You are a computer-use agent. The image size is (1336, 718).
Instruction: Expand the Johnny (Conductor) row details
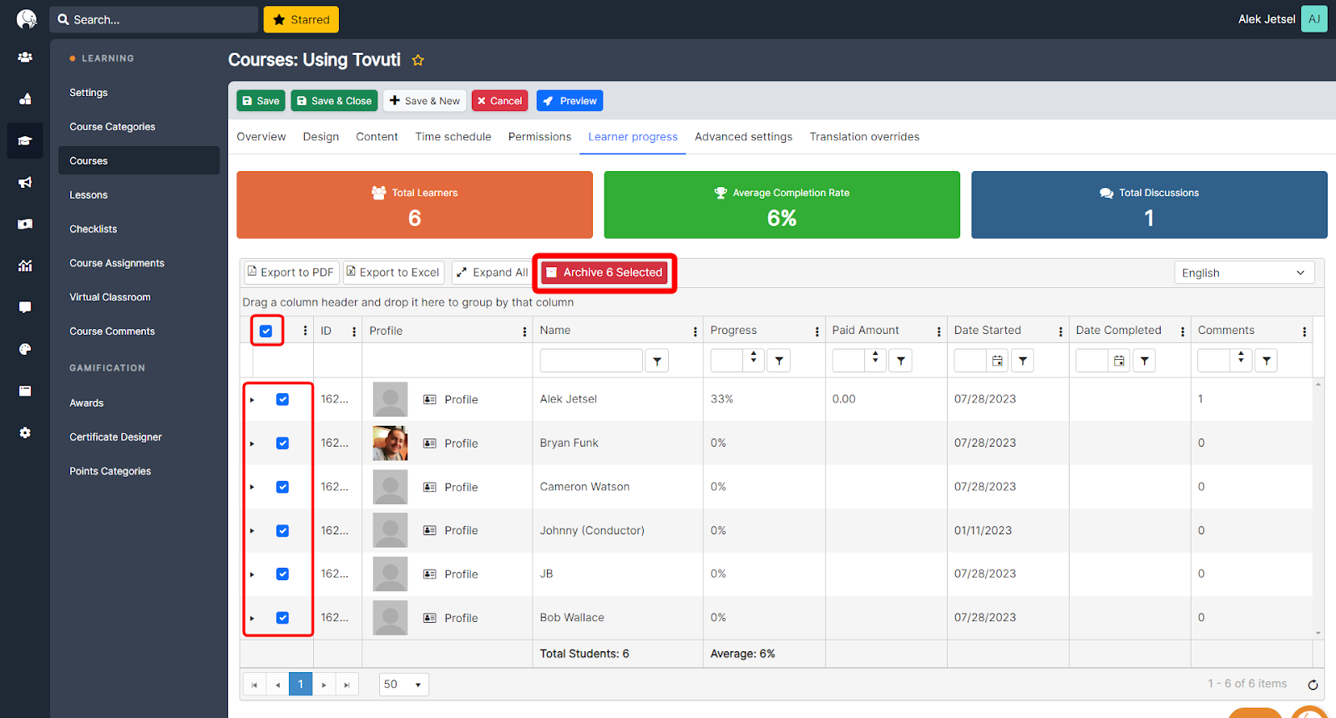[x=252, y=531]
